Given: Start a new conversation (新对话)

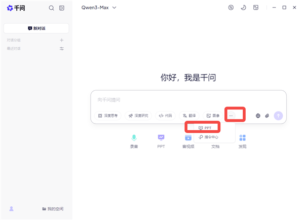Looking at the screenshot, I should point(36,28).
